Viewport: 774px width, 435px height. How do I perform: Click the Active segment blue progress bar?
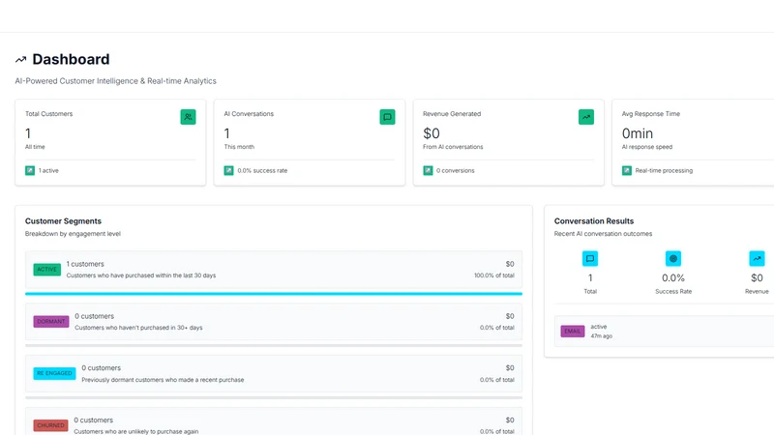tap(274, 294)
